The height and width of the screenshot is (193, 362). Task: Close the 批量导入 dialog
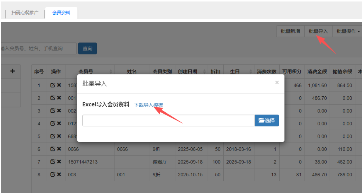277,83
